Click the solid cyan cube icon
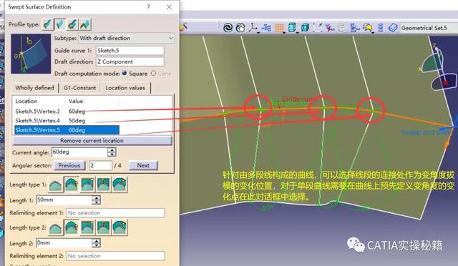The height and width of the screenshot is (266, 458). (305, 28)
